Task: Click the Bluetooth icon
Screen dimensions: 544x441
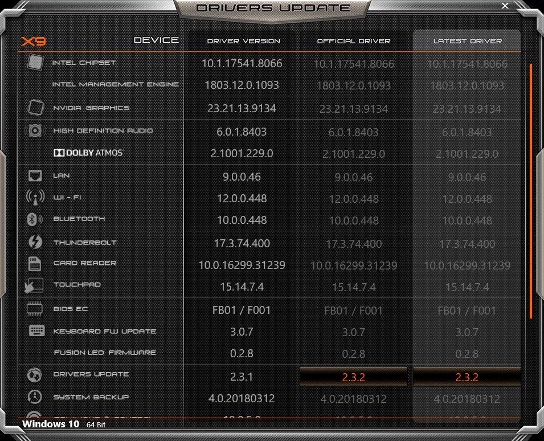Action: point(35,219)
